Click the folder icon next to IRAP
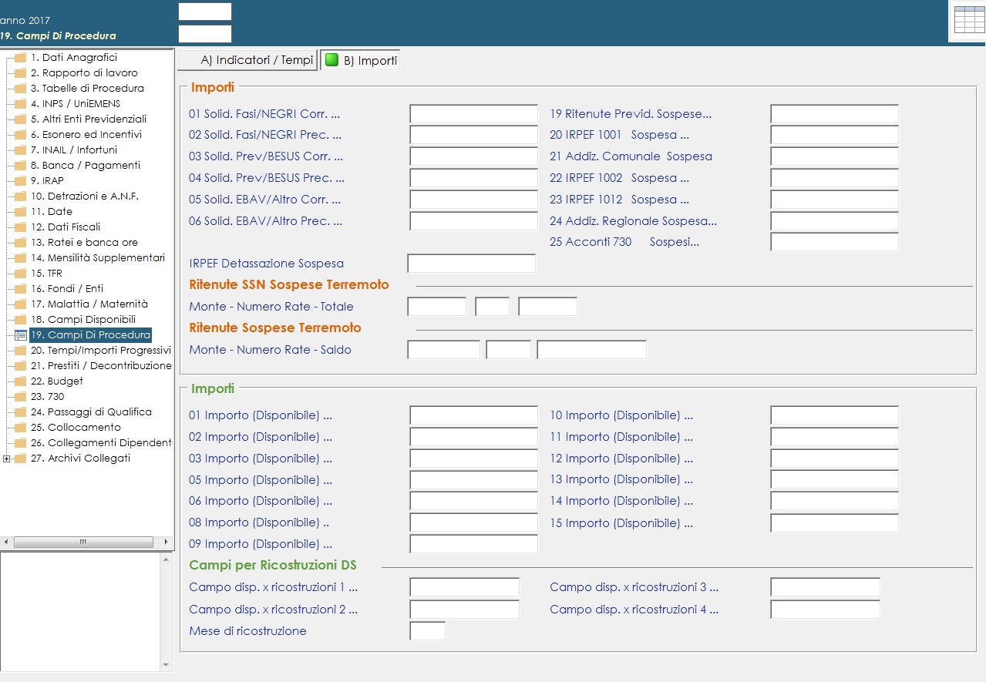This screenshot has height=682, width=986. tap(21, 181)
